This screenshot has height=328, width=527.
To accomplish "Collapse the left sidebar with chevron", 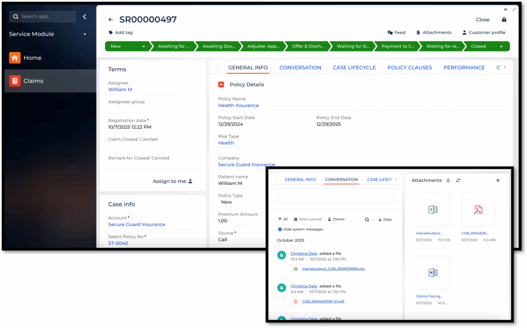I will (84, 16).
